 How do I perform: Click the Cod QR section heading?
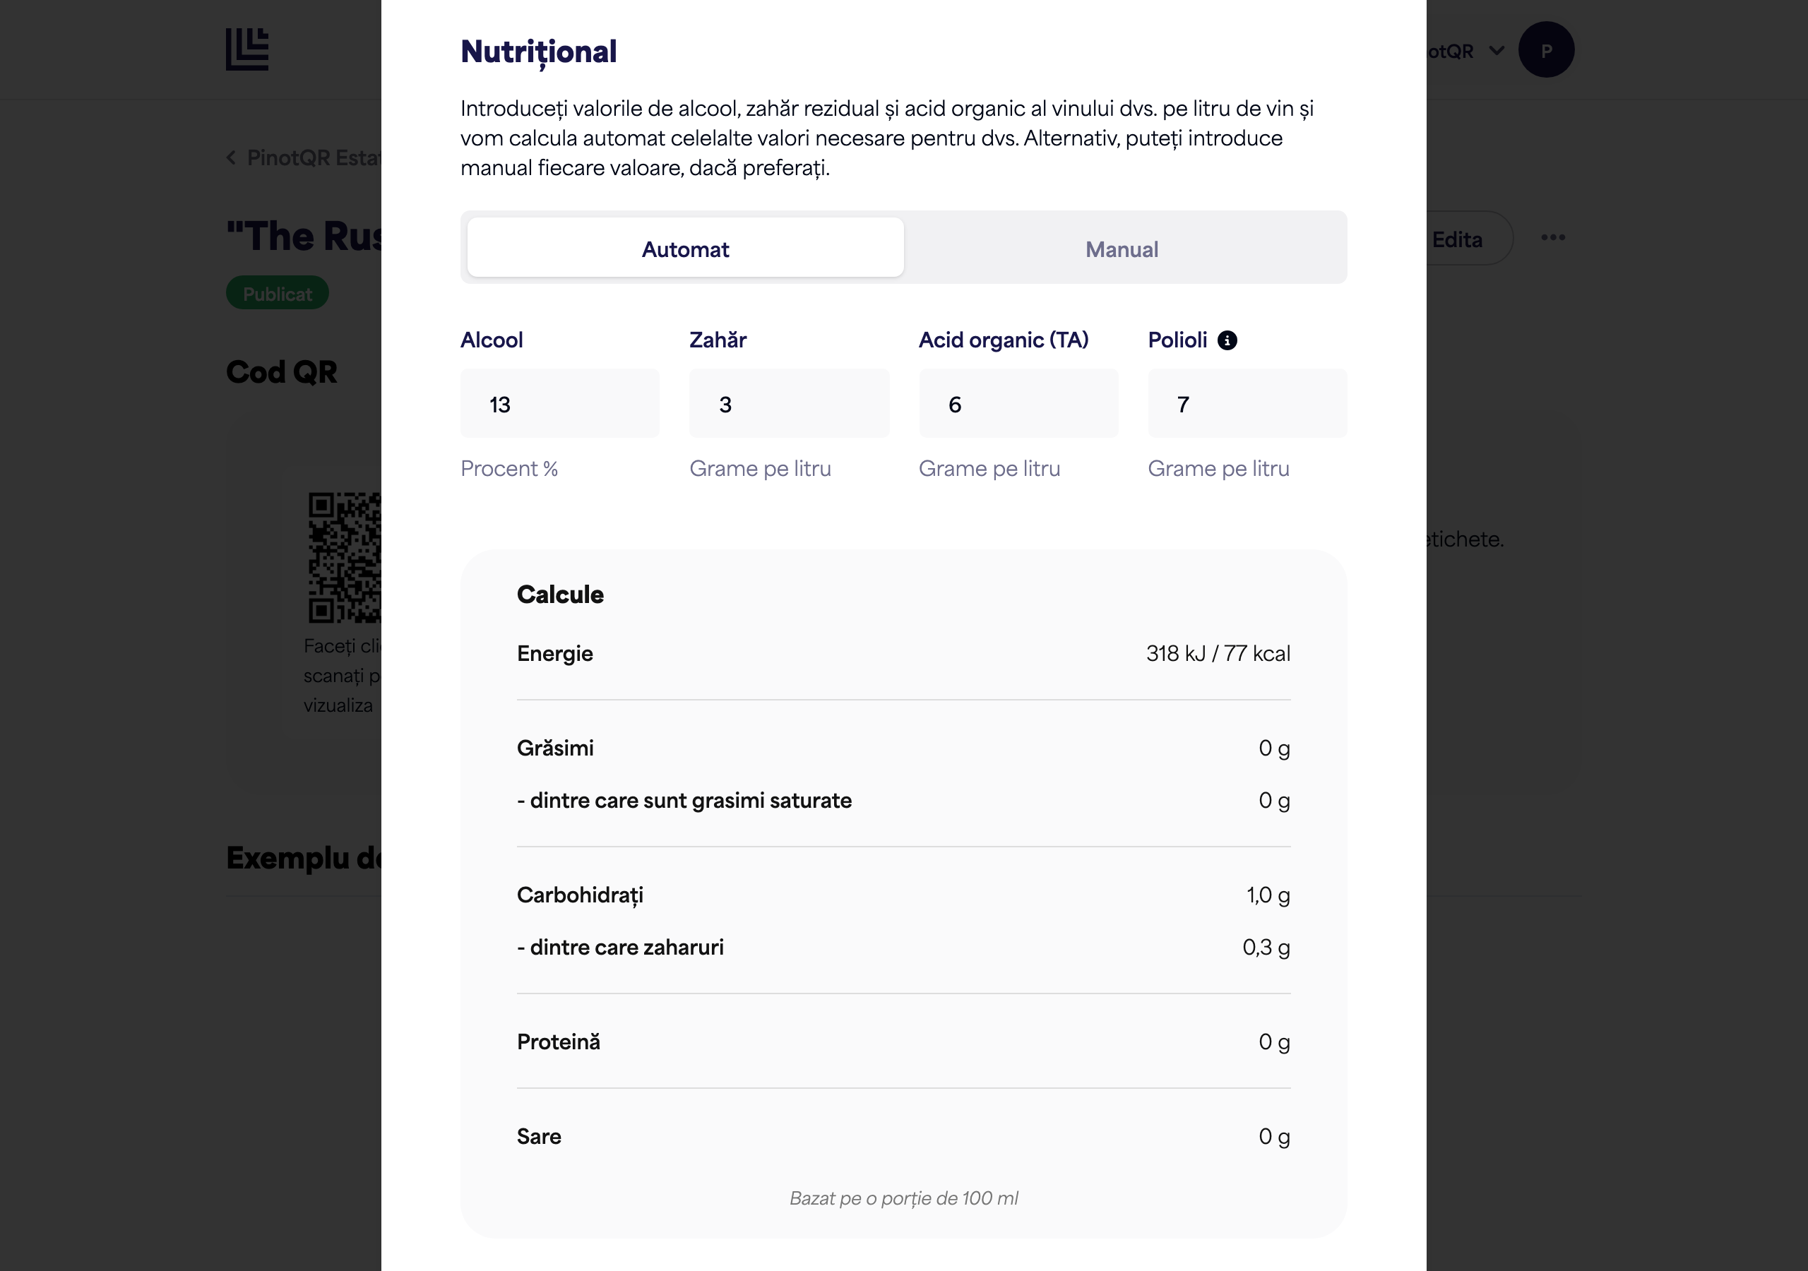pos(281,371)
